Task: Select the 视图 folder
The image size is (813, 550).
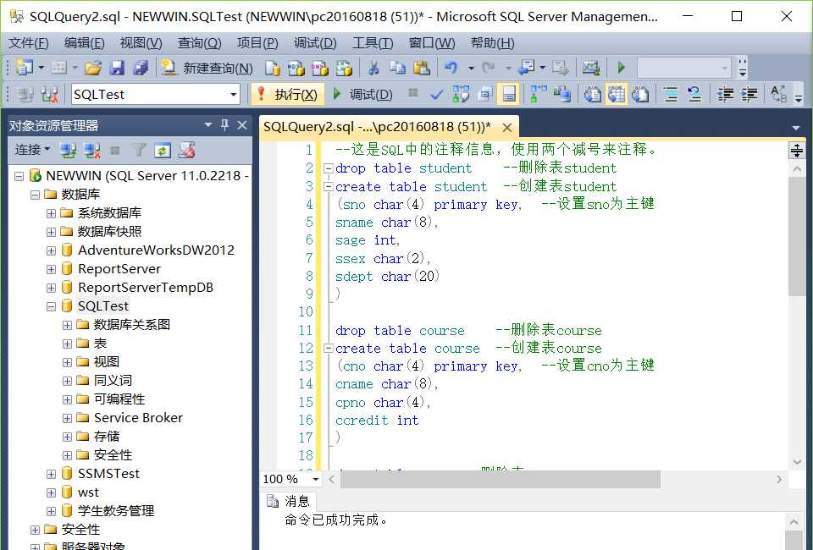Action: pos(107,362)
